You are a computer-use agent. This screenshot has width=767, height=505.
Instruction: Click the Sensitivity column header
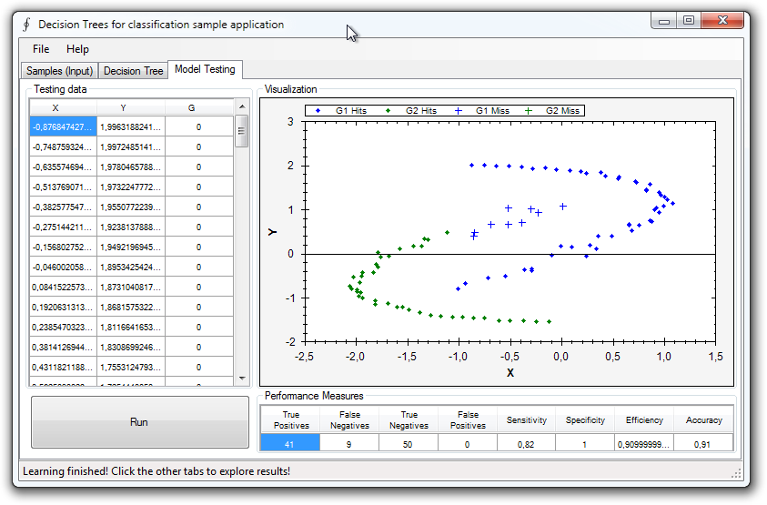point(526,419)
